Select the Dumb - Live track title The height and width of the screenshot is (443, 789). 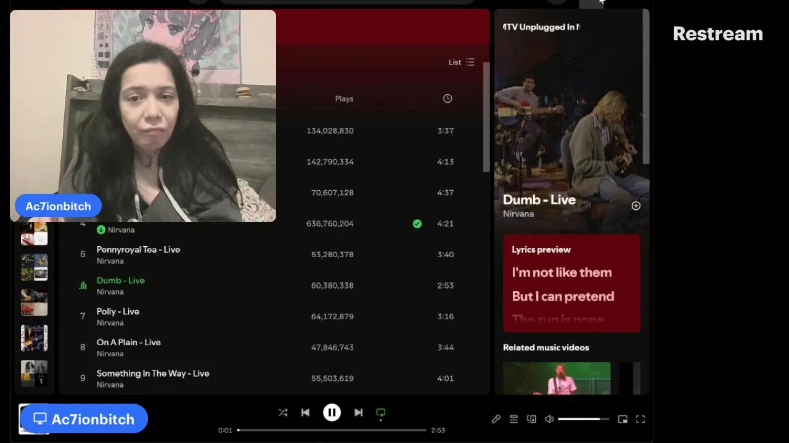pos(121,281)
